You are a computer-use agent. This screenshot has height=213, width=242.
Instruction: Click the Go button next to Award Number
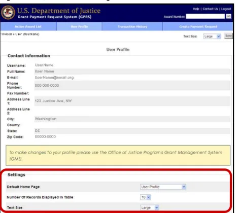[228, 16]
